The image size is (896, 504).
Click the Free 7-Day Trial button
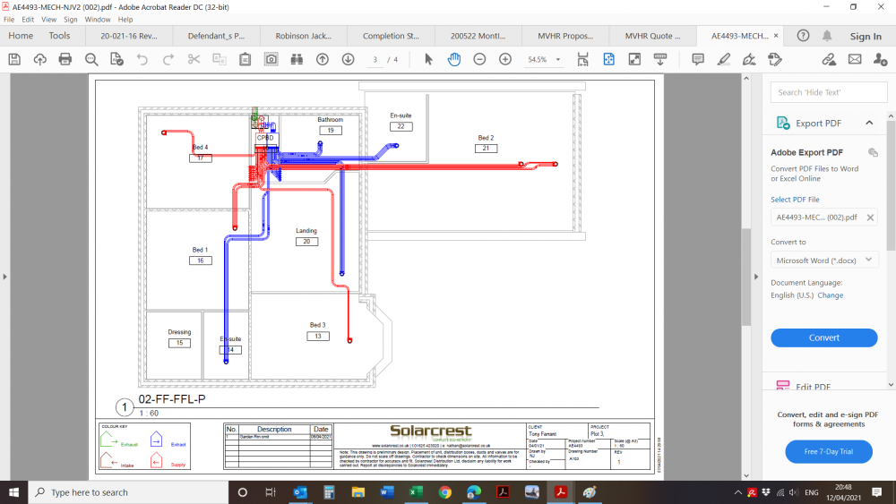(829, 451)
